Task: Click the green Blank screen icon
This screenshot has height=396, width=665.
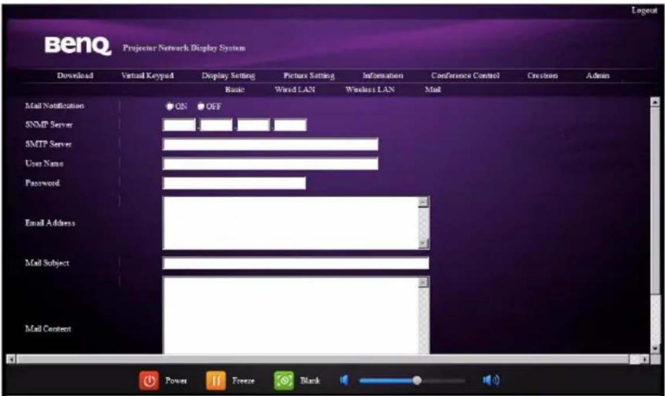Action: pyautogui.click(x=284, y=380)
